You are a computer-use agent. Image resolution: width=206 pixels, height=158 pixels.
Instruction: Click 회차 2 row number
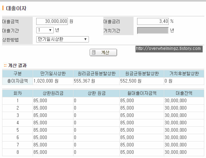point(18,108)
